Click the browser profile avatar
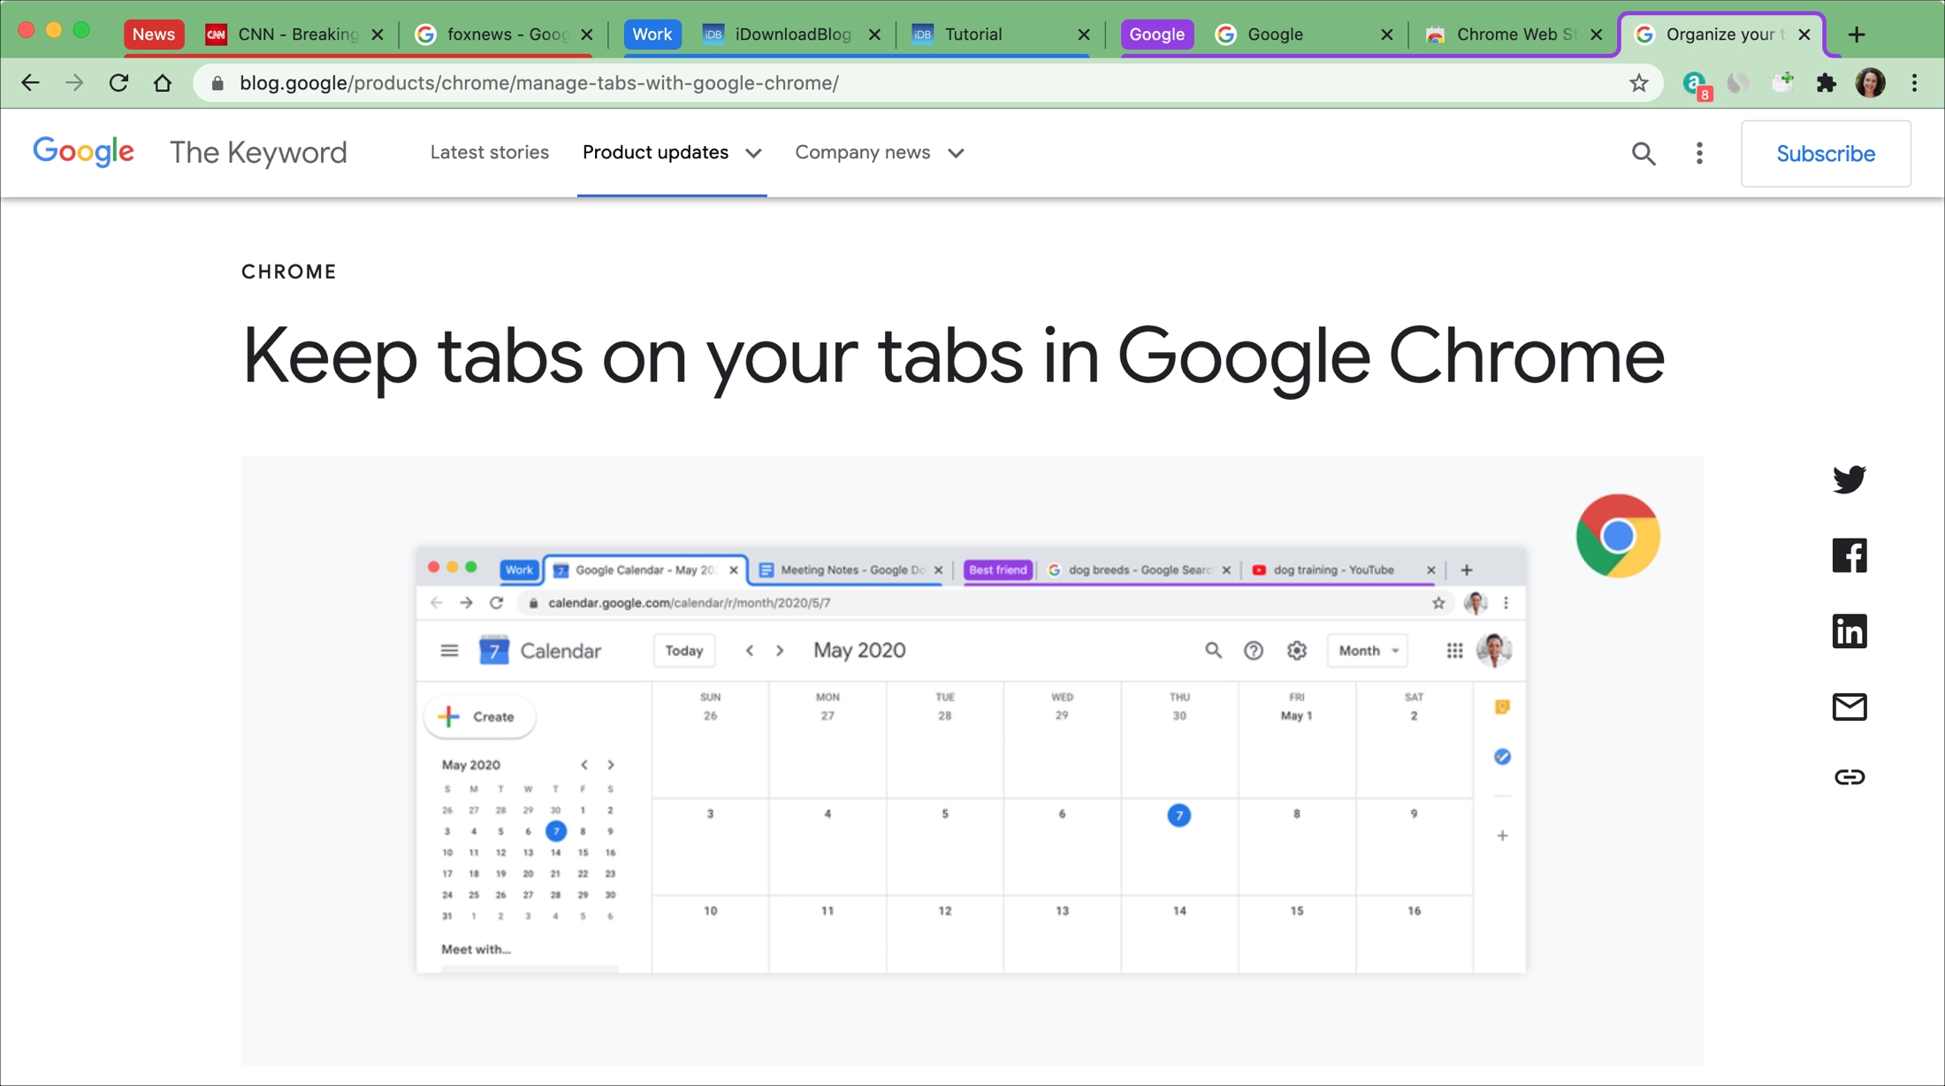 coord(1871,82)
